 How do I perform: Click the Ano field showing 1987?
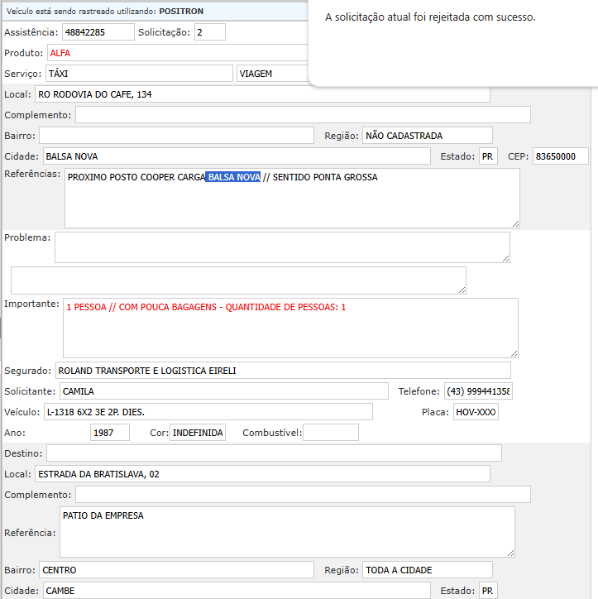pos(110,433)
